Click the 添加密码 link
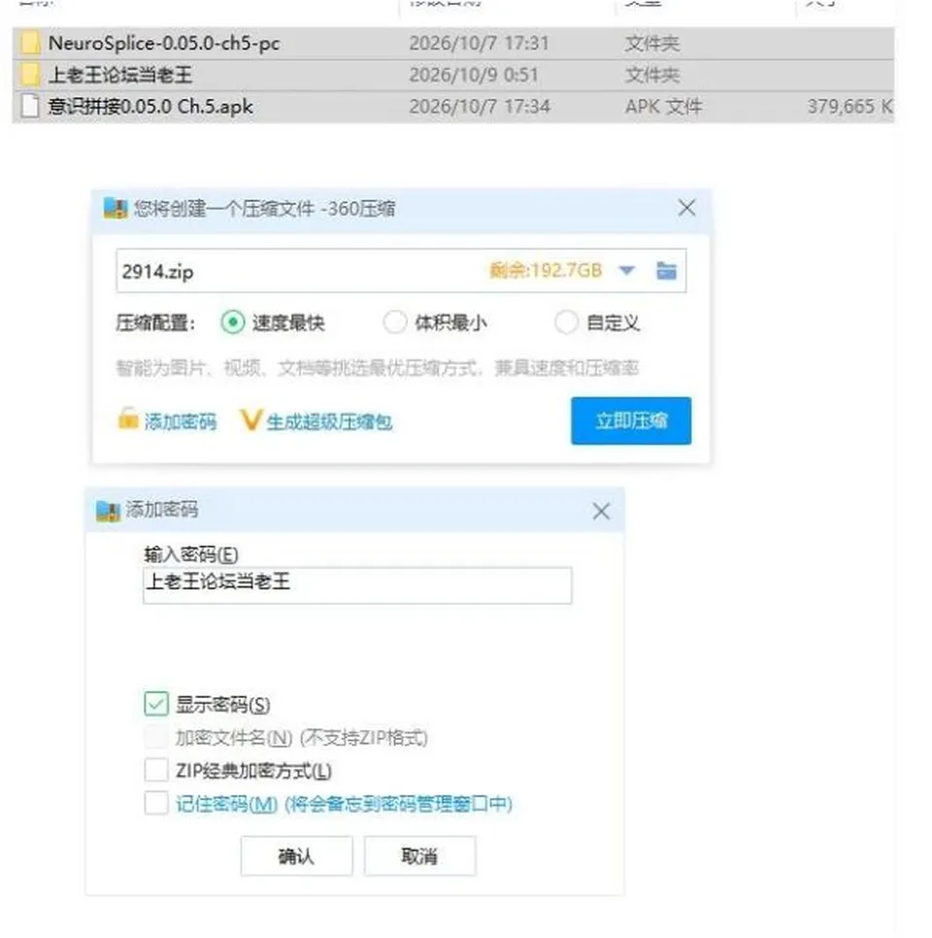Viewport: 932px width, 938px height. 181,421
